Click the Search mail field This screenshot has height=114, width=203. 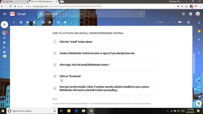click(91, 14)
